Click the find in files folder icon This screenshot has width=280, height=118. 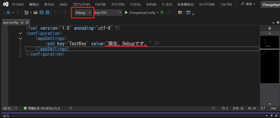tap(181, 12)
